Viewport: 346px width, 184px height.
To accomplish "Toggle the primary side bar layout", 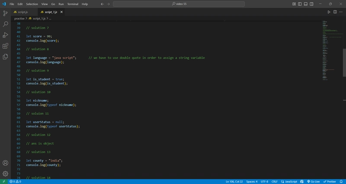I will [x=300, y=4].
